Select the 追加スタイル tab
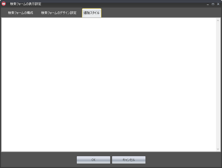222x168 pixels. tap(91, 13)
